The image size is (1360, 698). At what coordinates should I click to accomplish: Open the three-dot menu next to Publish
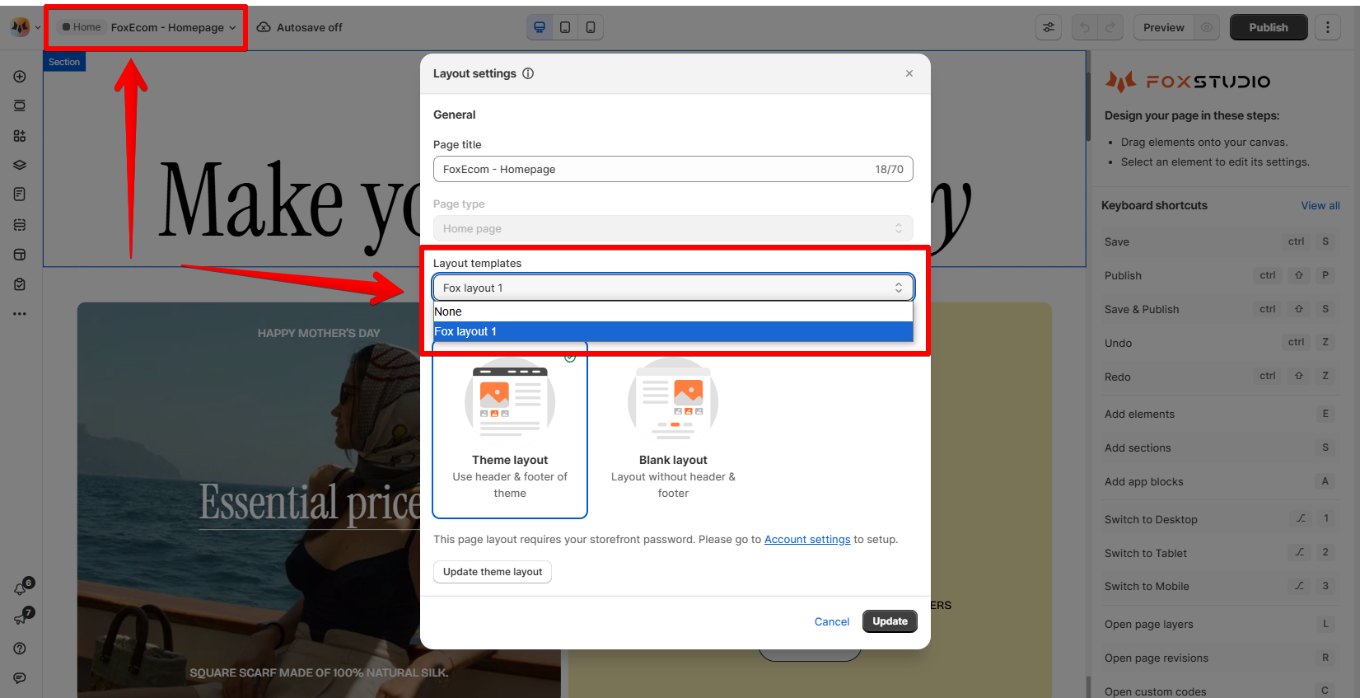click(1327, 27)
